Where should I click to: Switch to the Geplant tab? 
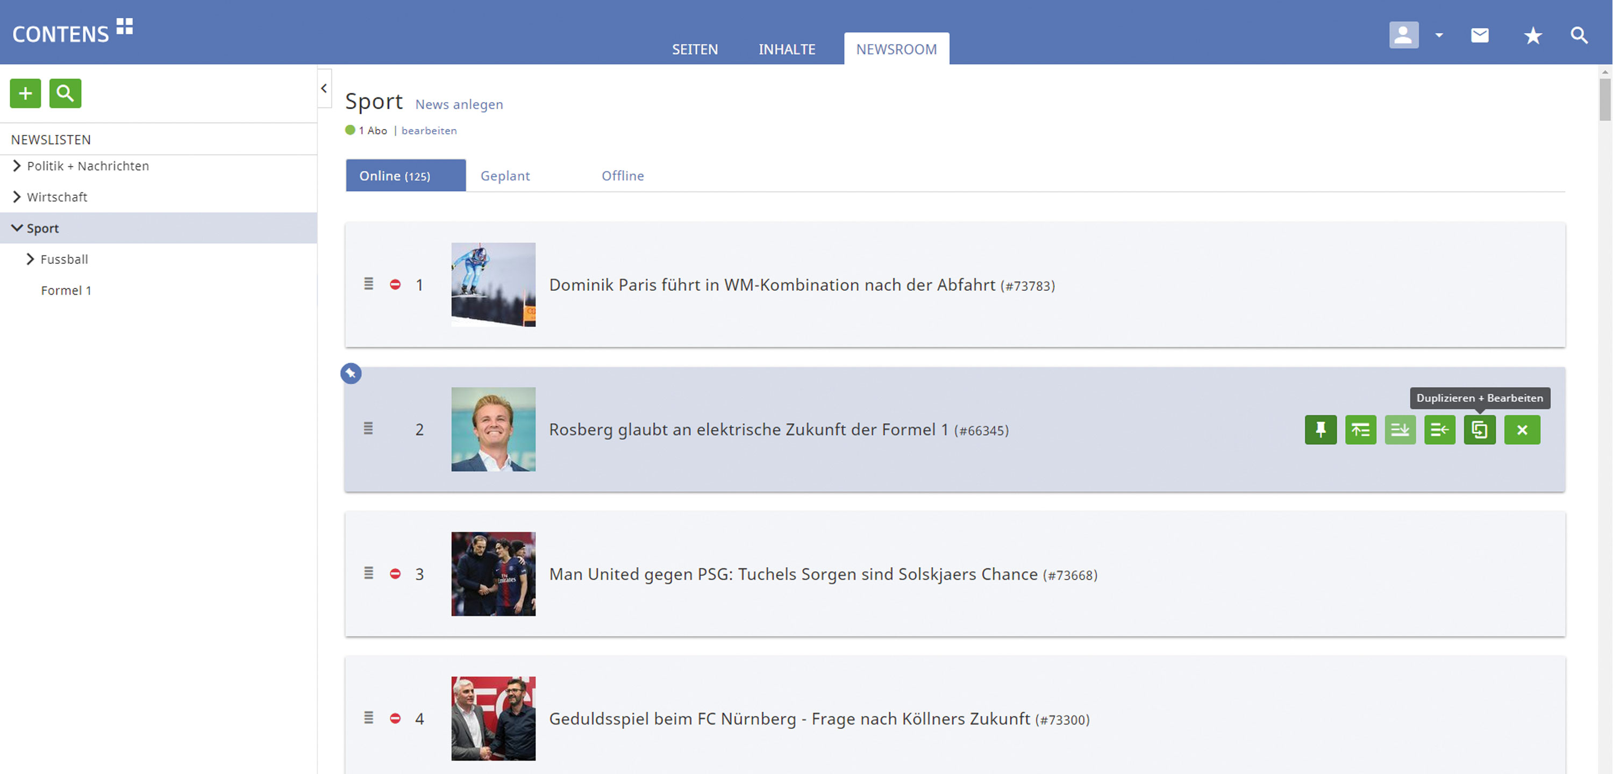[x=505, y=175]
